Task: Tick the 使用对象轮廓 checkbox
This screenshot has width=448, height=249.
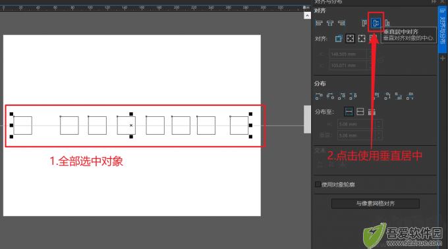Action: pos(318,185)
